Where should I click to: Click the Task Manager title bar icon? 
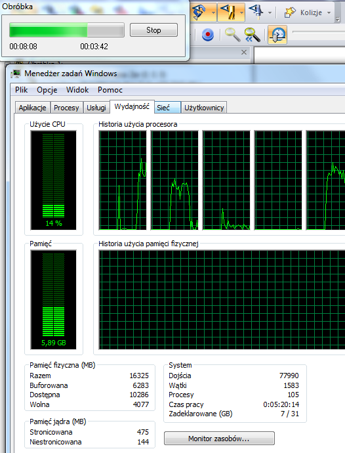pyautogui.click(x=16, y=74)
